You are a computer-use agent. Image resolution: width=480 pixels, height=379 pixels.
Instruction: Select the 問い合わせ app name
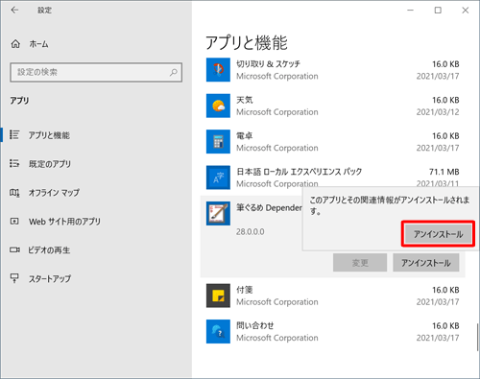pyautogui.click(x=255, y=325)
